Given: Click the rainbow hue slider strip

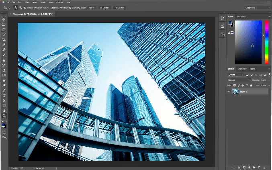Looking at the screenshot, I should (x=266, y=42).
